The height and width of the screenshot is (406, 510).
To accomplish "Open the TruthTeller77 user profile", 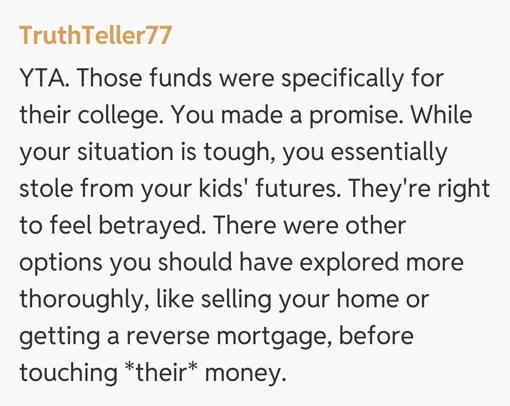I will click(x=95, y=35).
